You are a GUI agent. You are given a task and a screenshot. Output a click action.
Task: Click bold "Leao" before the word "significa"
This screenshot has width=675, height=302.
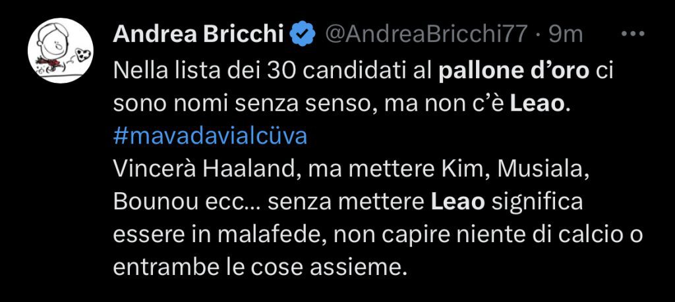tap(457, 201)
